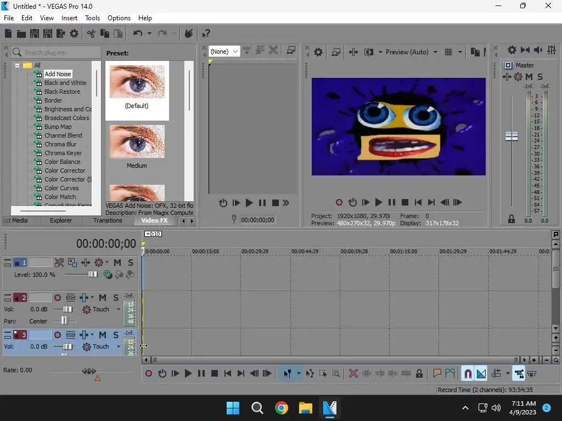Arm audio track 2 for record
Screen dimensions: 562x421
(x=57, y=298)
